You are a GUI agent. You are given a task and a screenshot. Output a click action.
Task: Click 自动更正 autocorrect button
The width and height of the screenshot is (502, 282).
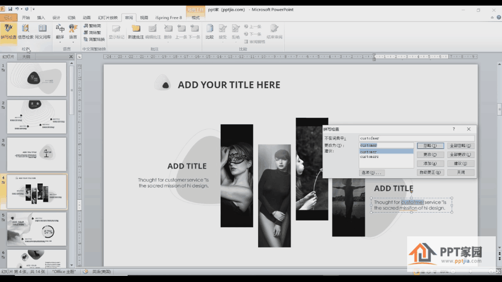tap(430, 173)
